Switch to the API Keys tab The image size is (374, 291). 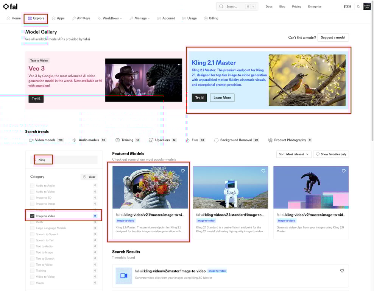(x=81, y=18)
